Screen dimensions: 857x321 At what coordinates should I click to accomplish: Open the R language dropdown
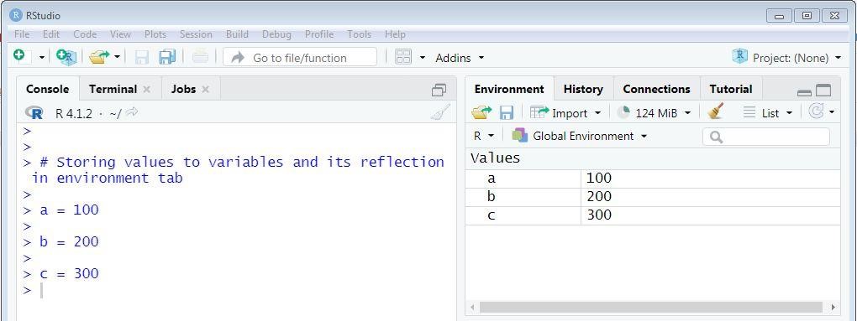click(484, 136)
